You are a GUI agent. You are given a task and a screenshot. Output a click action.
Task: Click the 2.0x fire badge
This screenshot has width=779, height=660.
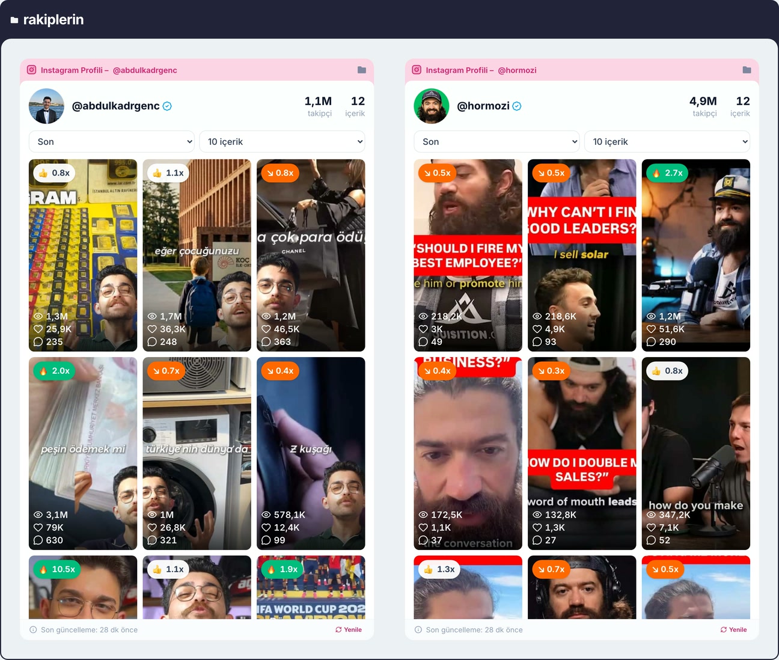point(54,371)
